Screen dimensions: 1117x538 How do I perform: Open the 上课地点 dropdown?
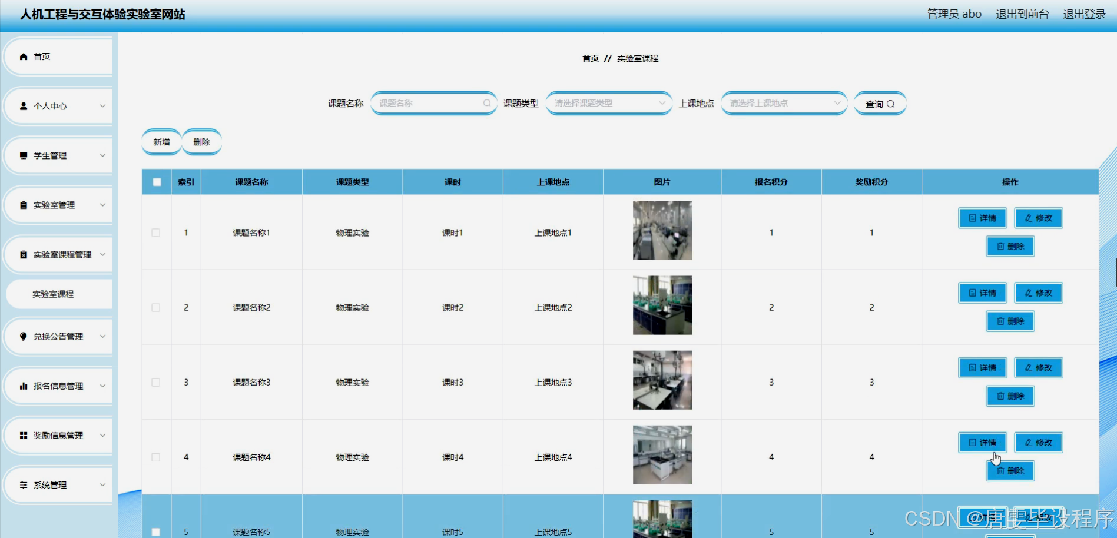[x=784, y=103]
